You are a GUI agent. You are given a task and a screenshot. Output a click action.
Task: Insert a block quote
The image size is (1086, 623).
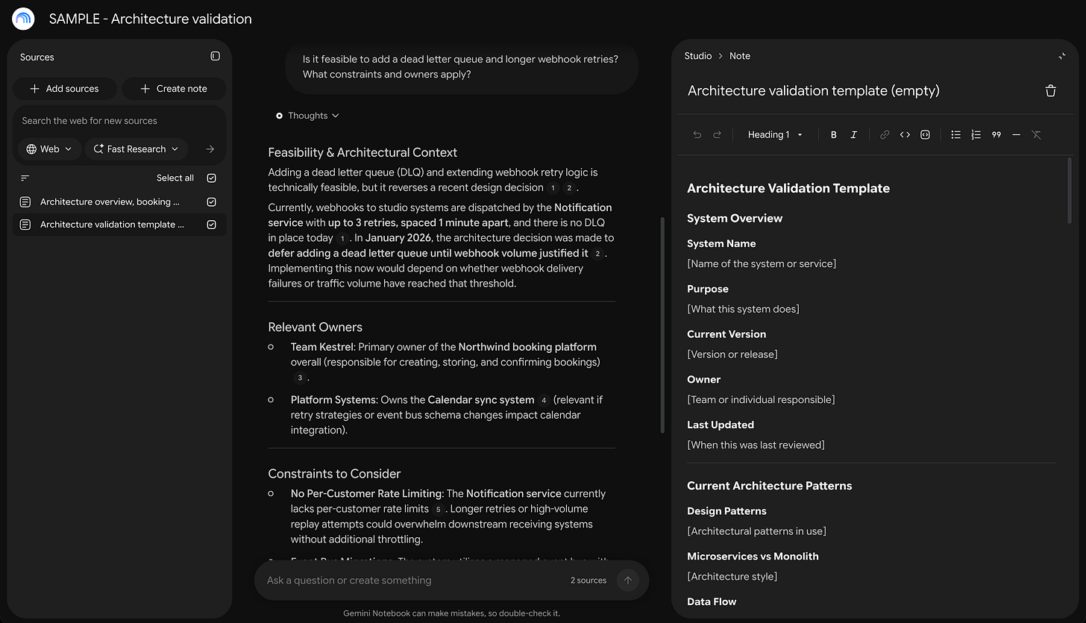coord(996,135)
